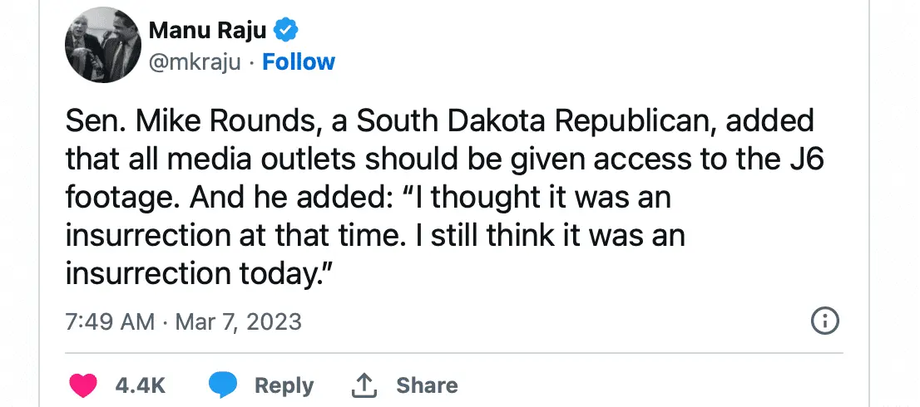This screenshot has width=920, height=407.
Task: Click the share upload arrow icon
Action: (x=364, y=385)
